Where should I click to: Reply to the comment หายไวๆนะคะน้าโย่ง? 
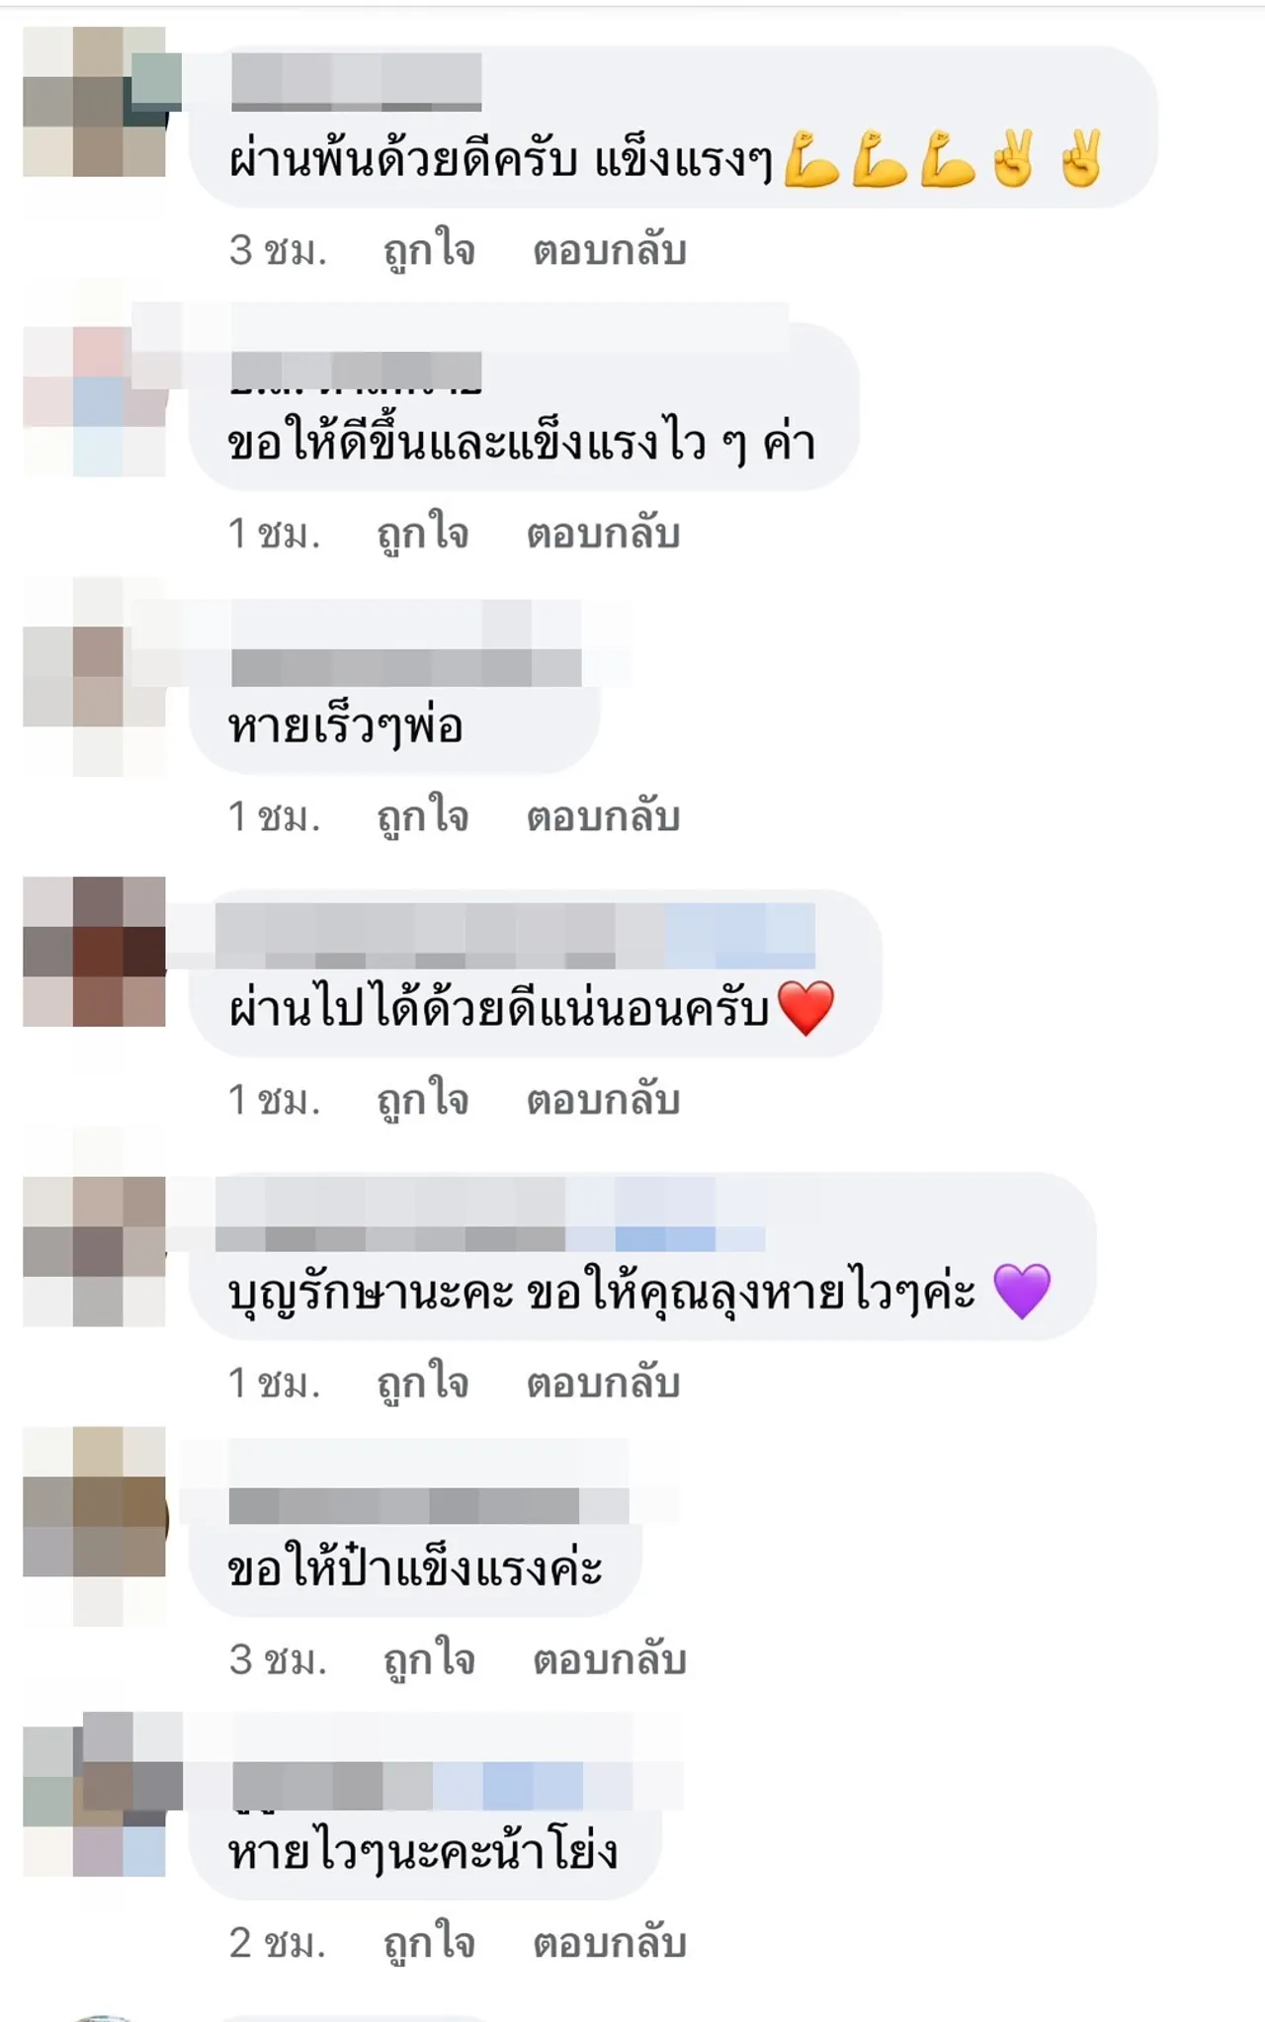[609, 1943]
